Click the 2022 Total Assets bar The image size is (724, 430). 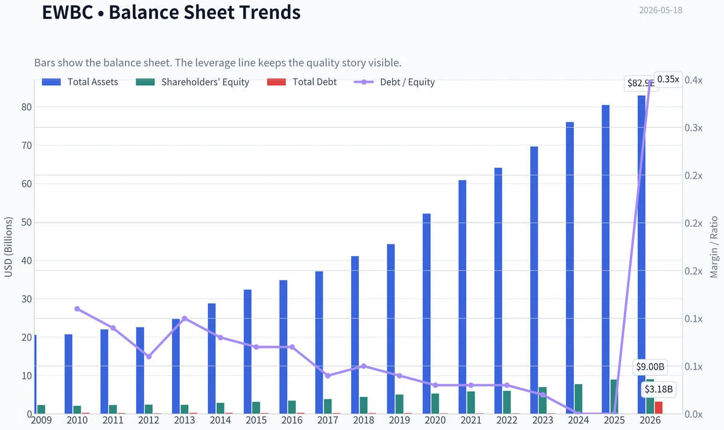tap(498, 291)
